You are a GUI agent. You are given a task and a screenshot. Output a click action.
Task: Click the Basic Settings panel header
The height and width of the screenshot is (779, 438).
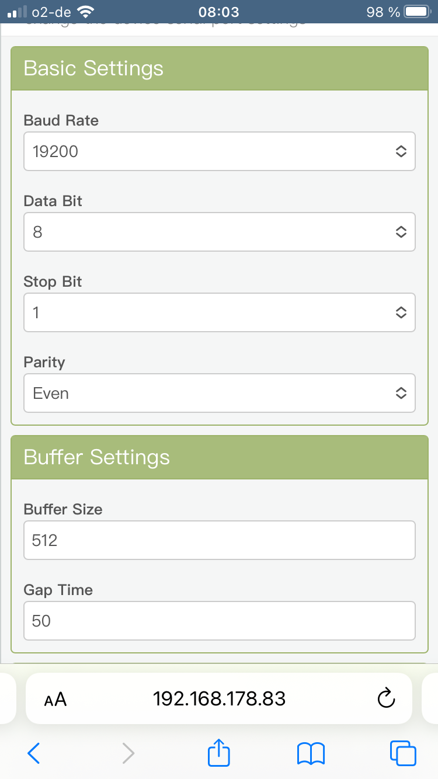220,68
